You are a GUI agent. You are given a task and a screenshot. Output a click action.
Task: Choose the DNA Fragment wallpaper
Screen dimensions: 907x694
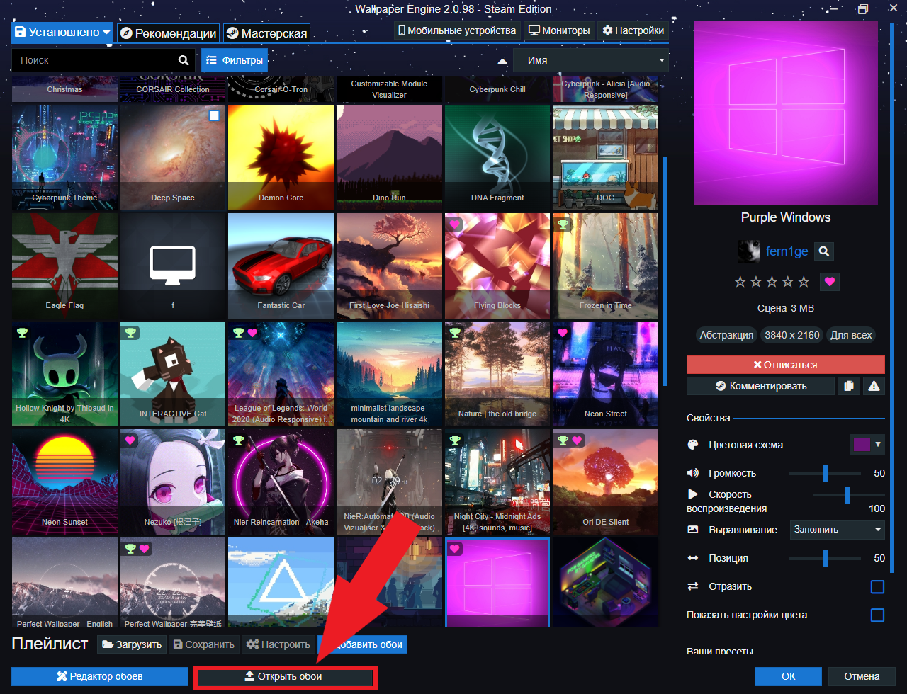pyautogui.click(x=497, y=158)
